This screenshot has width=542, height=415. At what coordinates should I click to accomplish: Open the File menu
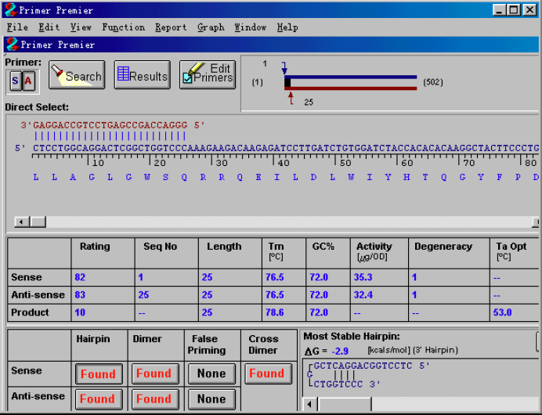(16, 27)
